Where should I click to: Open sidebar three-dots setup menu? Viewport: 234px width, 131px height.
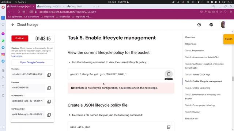(3, 128)
